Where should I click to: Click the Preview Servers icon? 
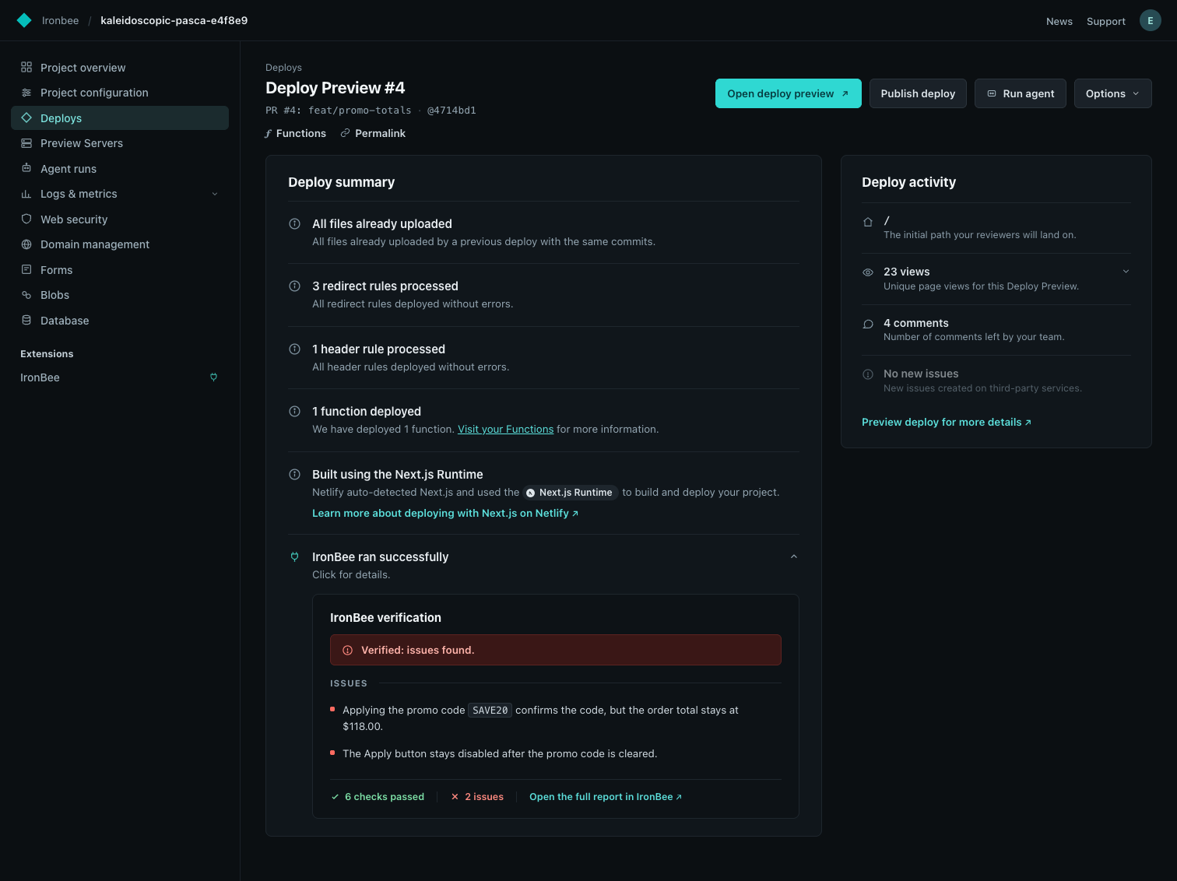26,143
